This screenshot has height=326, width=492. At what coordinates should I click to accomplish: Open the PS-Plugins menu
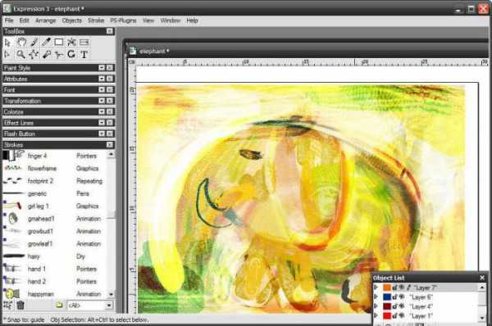pos(123,20)
